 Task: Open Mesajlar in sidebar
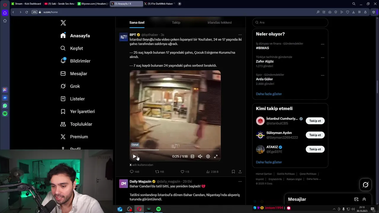click(x=73, y=74)
